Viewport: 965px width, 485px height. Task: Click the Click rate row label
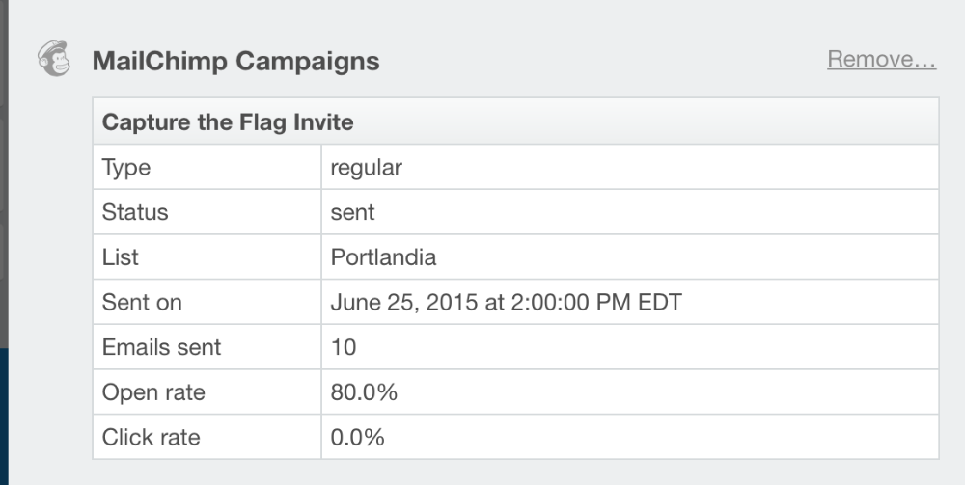click(151, 437)
